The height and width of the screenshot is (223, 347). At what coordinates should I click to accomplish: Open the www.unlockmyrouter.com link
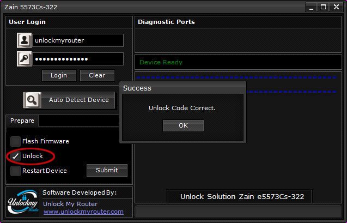pyautogui.click(x=83, y=212)
